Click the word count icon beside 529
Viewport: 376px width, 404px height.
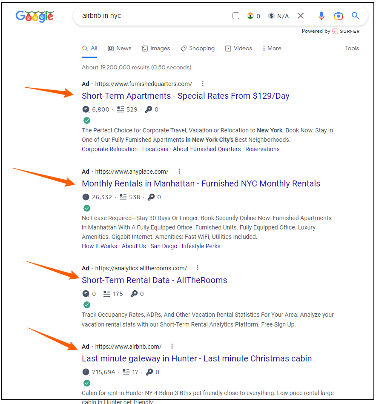[x=121, y=109]
